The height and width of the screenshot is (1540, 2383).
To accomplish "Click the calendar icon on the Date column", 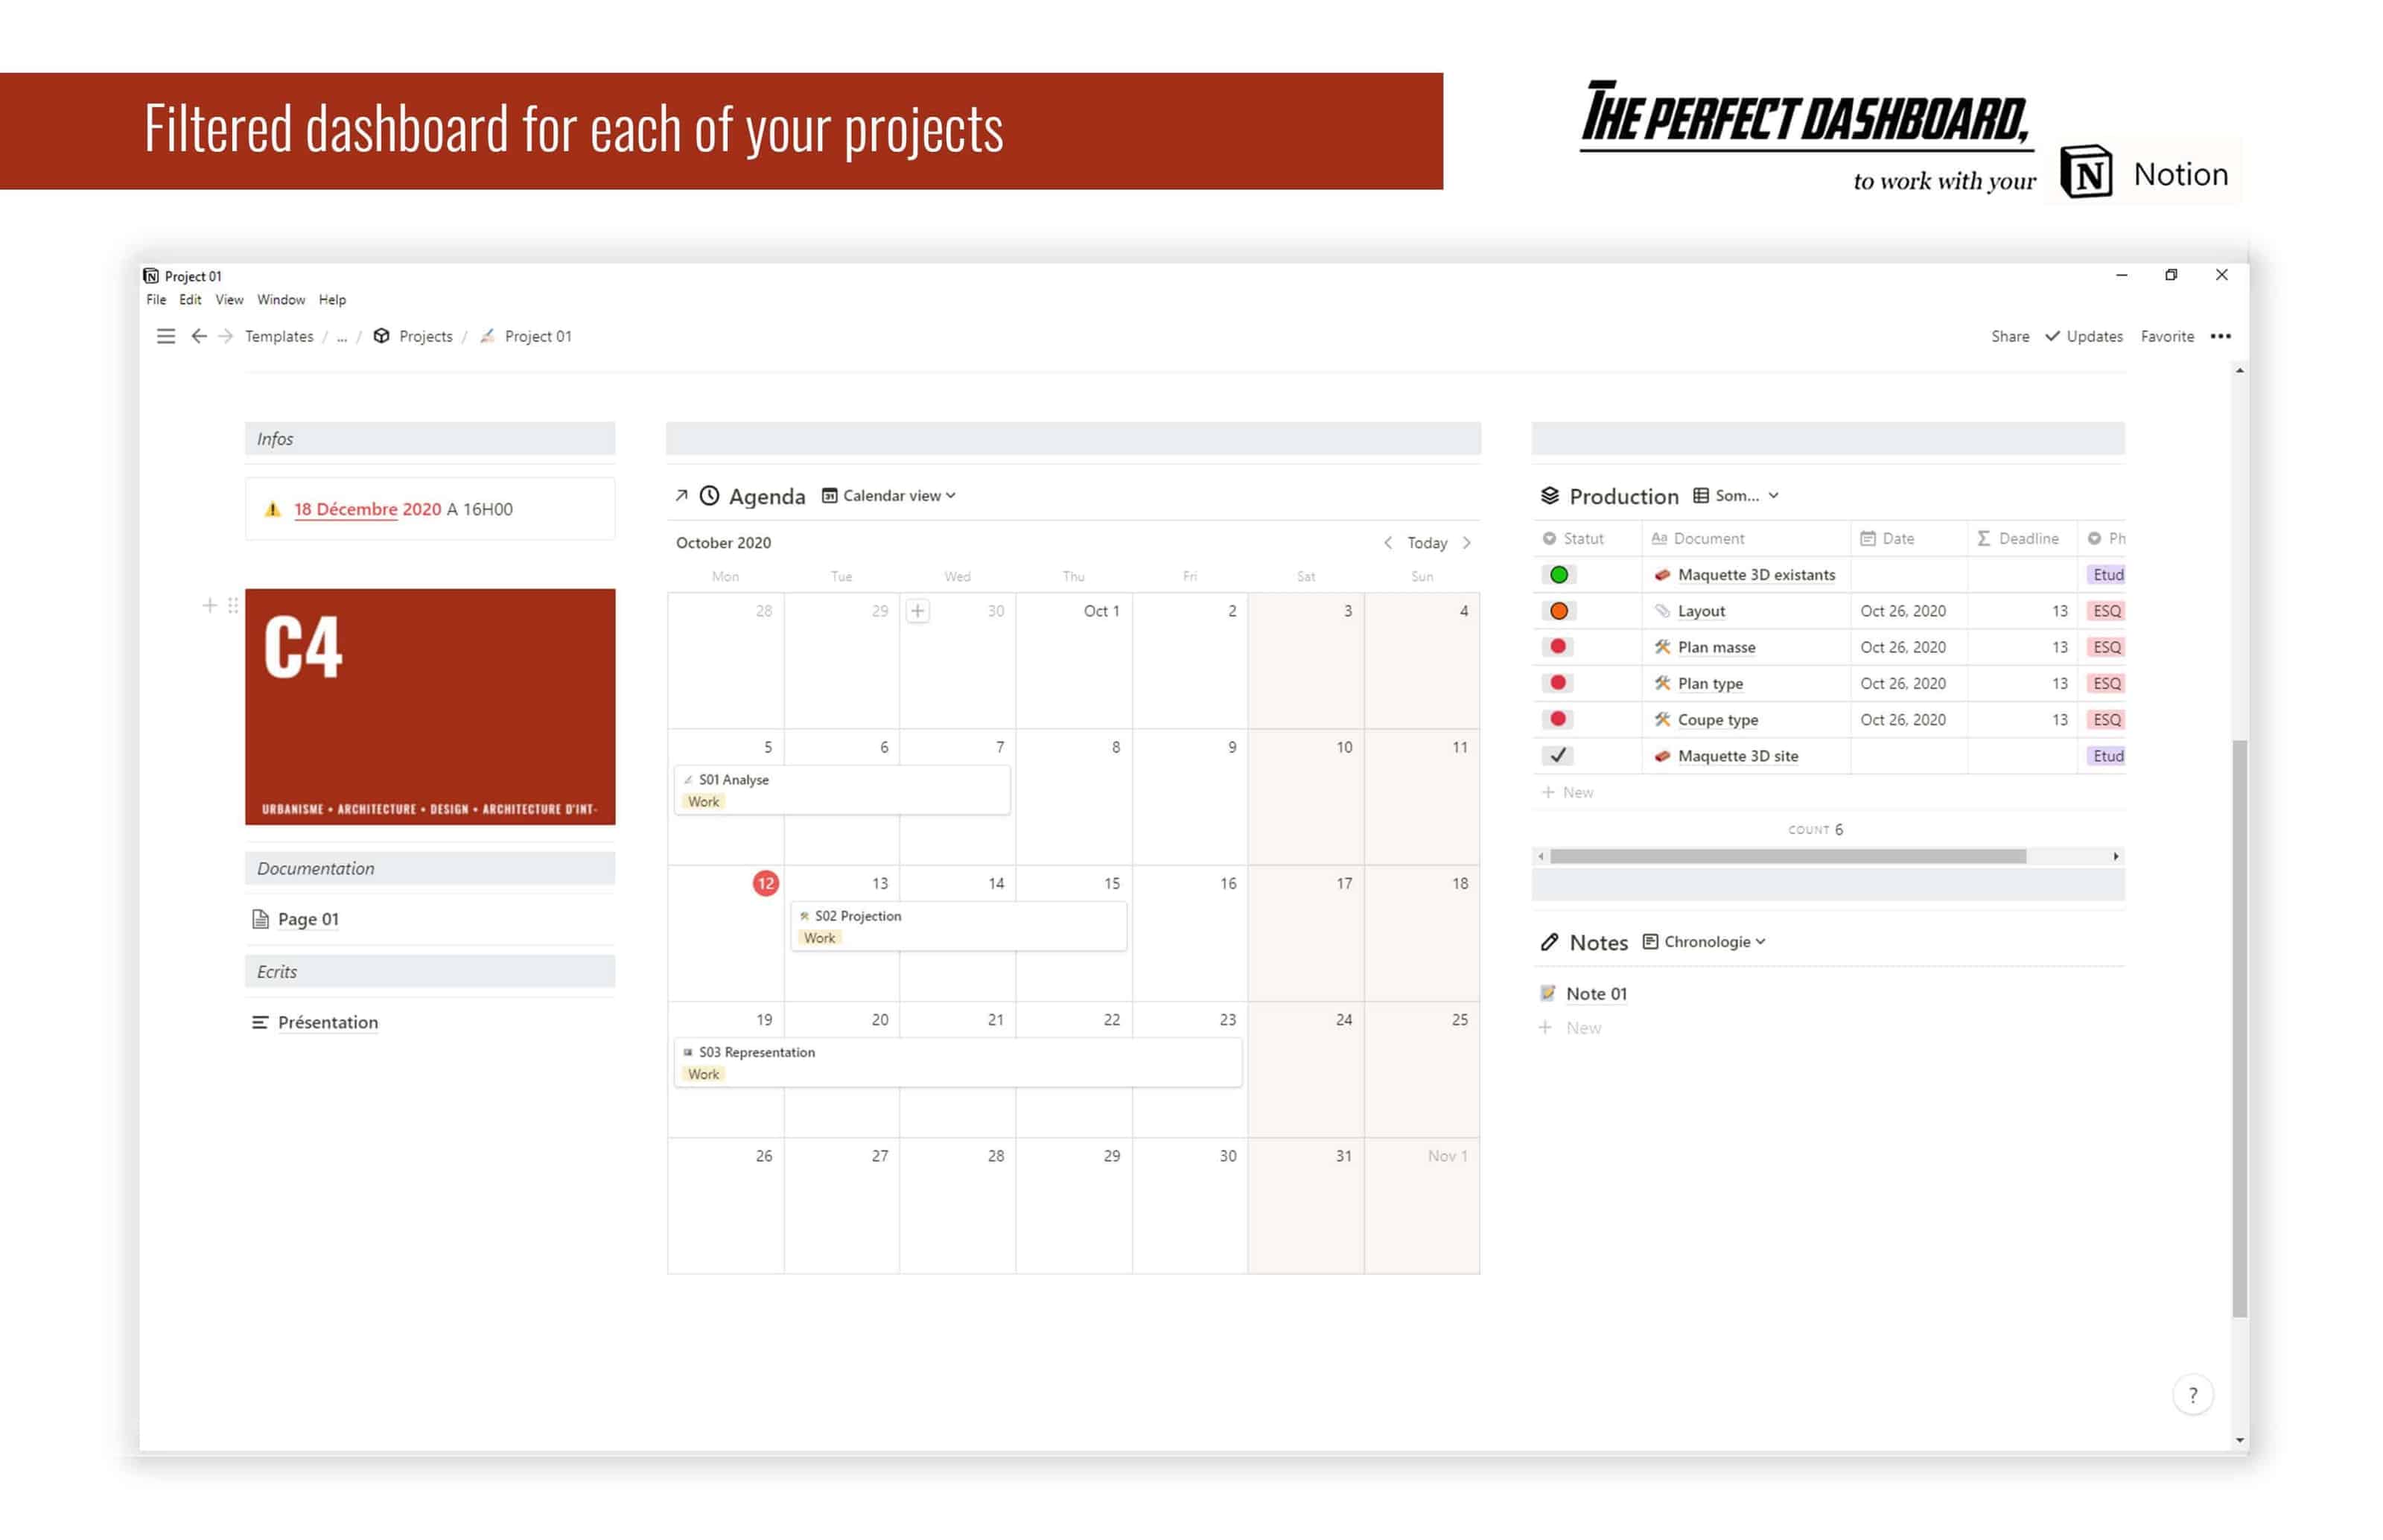I will [1866, 538].
